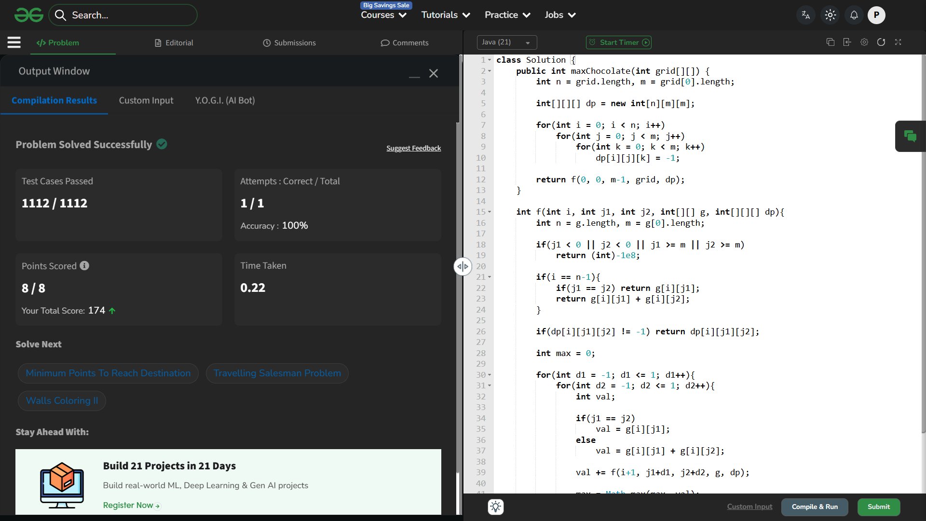Expand the Practice menu
This screenshot has height=521, width=926.
point(507,15)
